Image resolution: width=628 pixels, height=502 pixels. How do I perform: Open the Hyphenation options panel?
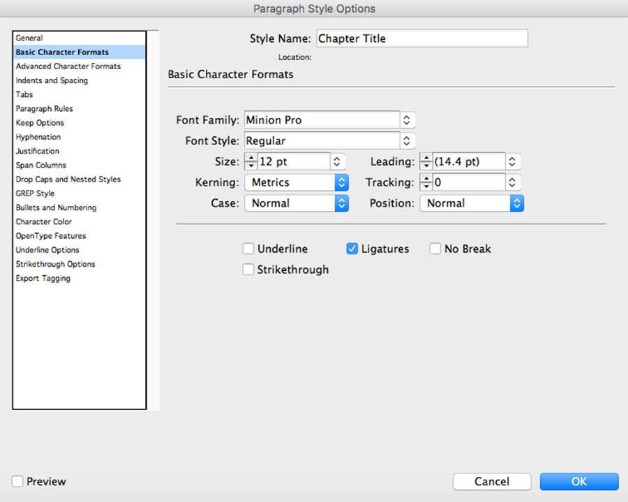(x=38, y=136)
